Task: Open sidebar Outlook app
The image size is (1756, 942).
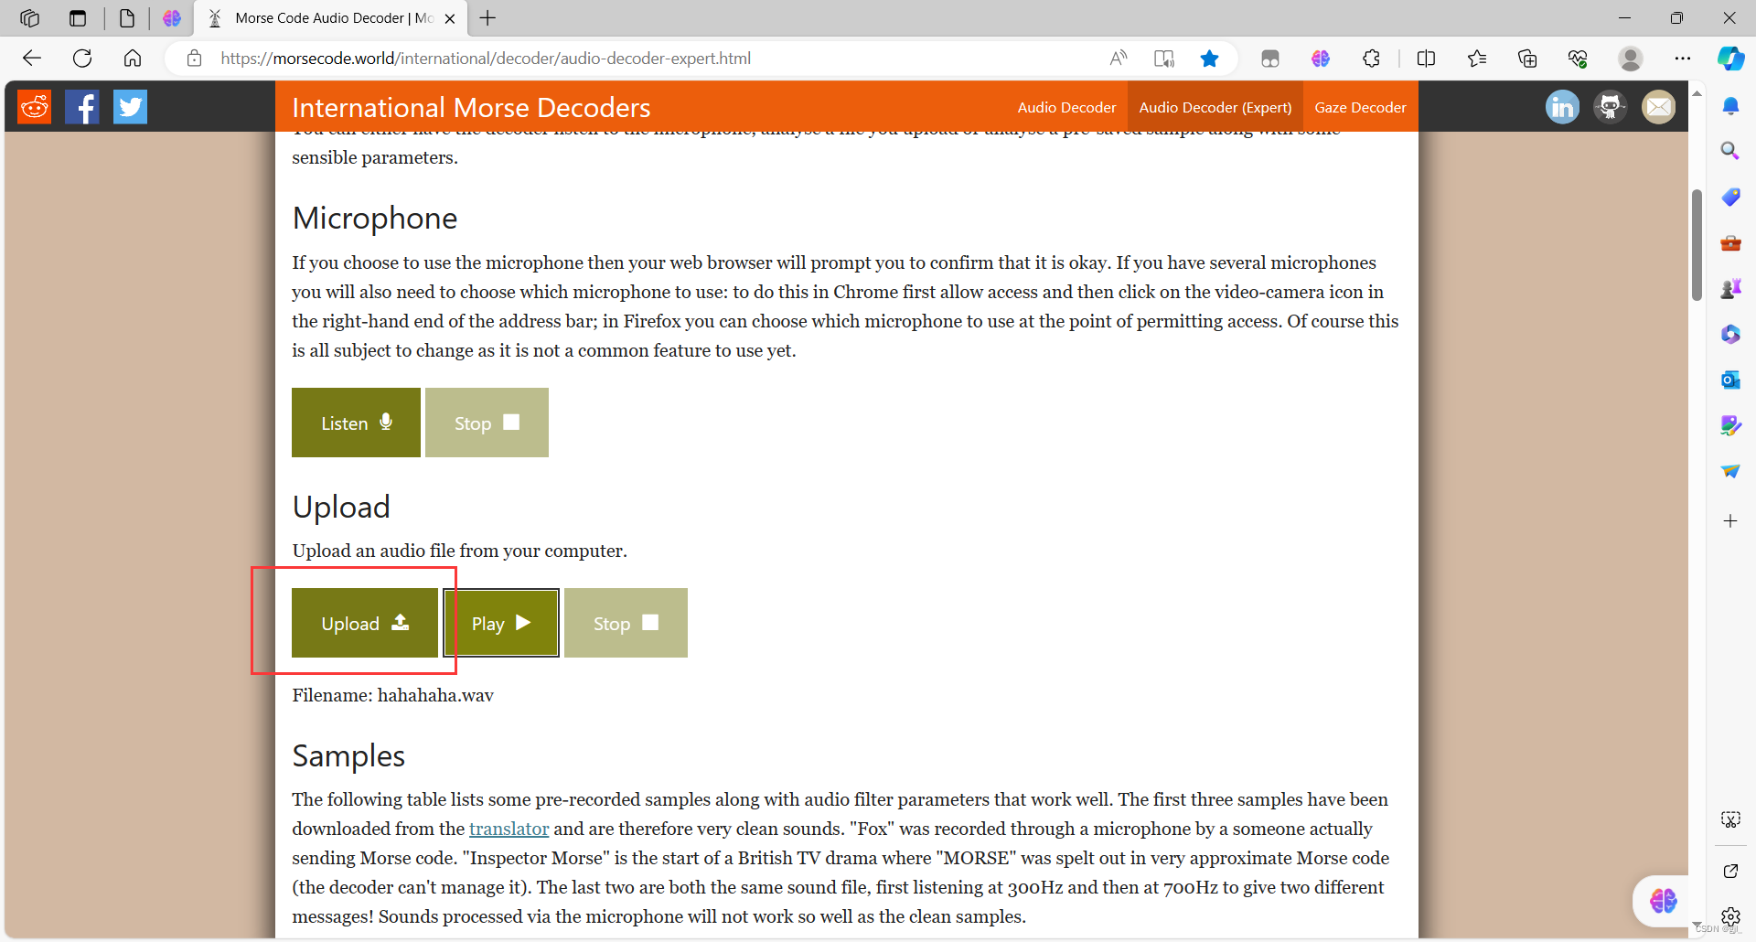Action: (x=1730, y=380)
